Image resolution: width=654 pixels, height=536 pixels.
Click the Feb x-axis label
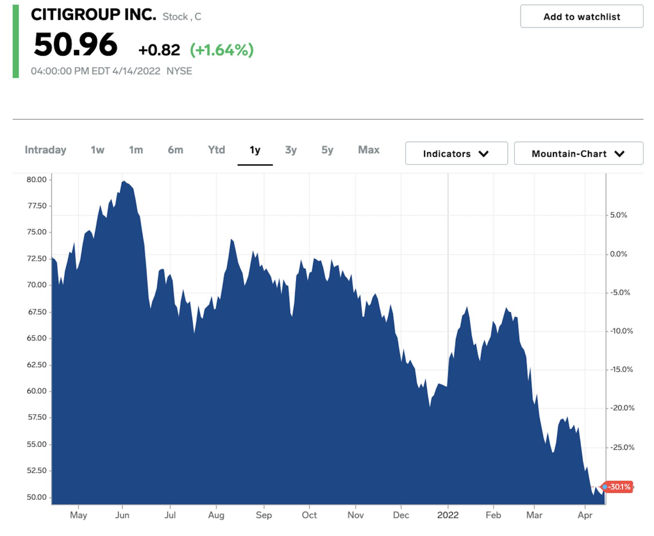(x=493, y=515)
